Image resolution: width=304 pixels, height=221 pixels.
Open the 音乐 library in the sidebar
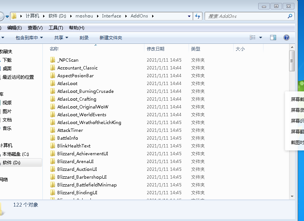7,129
